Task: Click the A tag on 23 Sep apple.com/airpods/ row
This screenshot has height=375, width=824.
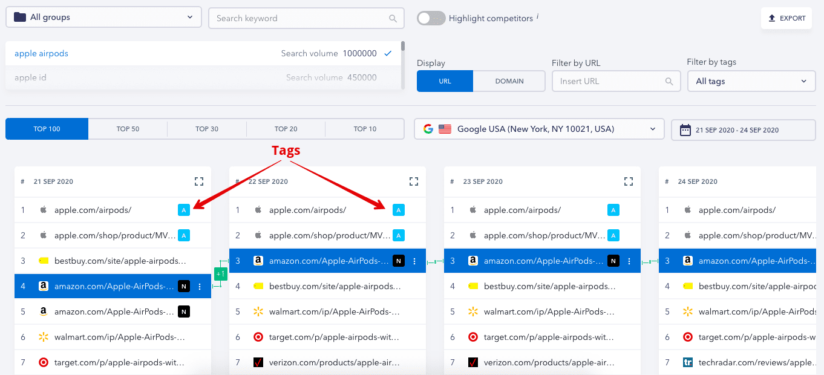Action: click(x=613, y=210)
